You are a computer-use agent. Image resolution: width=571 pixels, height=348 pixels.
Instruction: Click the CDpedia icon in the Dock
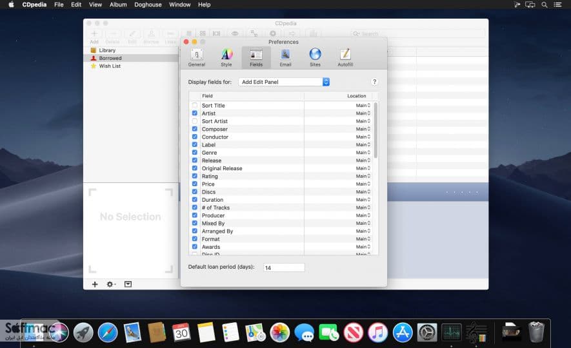click(476, 332)
